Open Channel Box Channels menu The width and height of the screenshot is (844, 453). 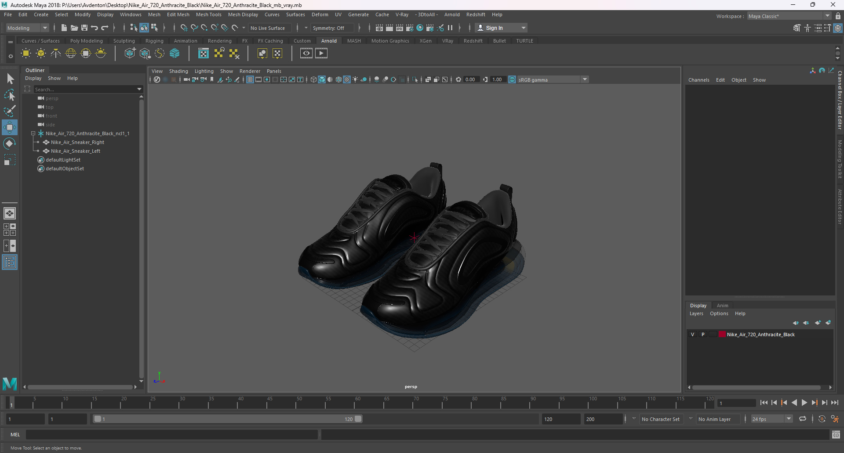698,80
